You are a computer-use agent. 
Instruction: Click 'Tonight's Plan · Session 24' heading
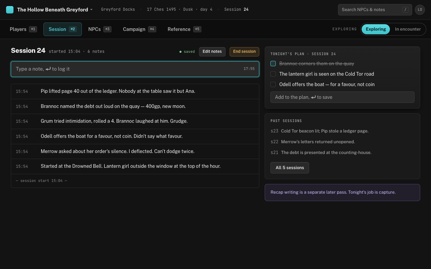303,54
